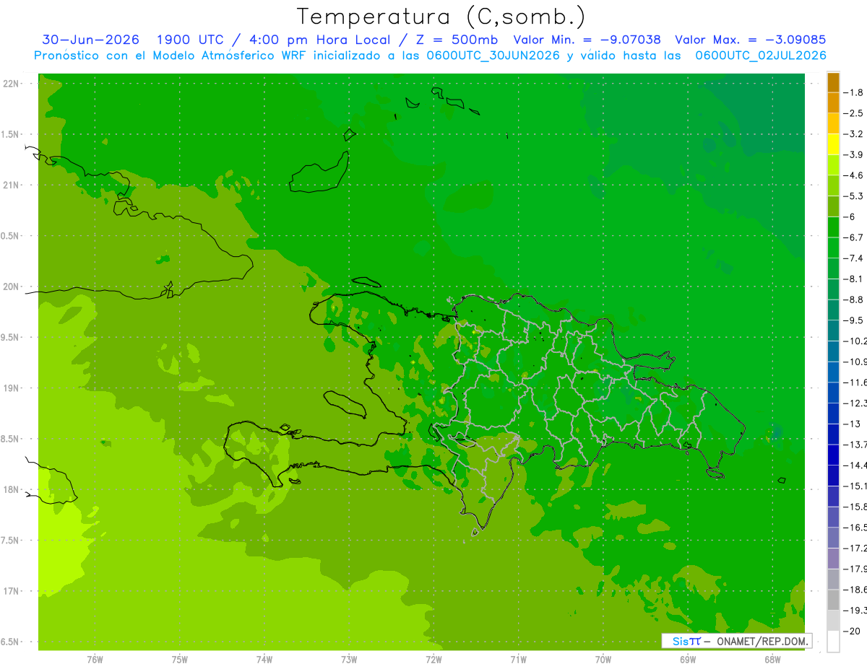Viewport: 867px width, 669px height.
Task: Click the 68W longitude axis label
Action: [x=772, y=660]
